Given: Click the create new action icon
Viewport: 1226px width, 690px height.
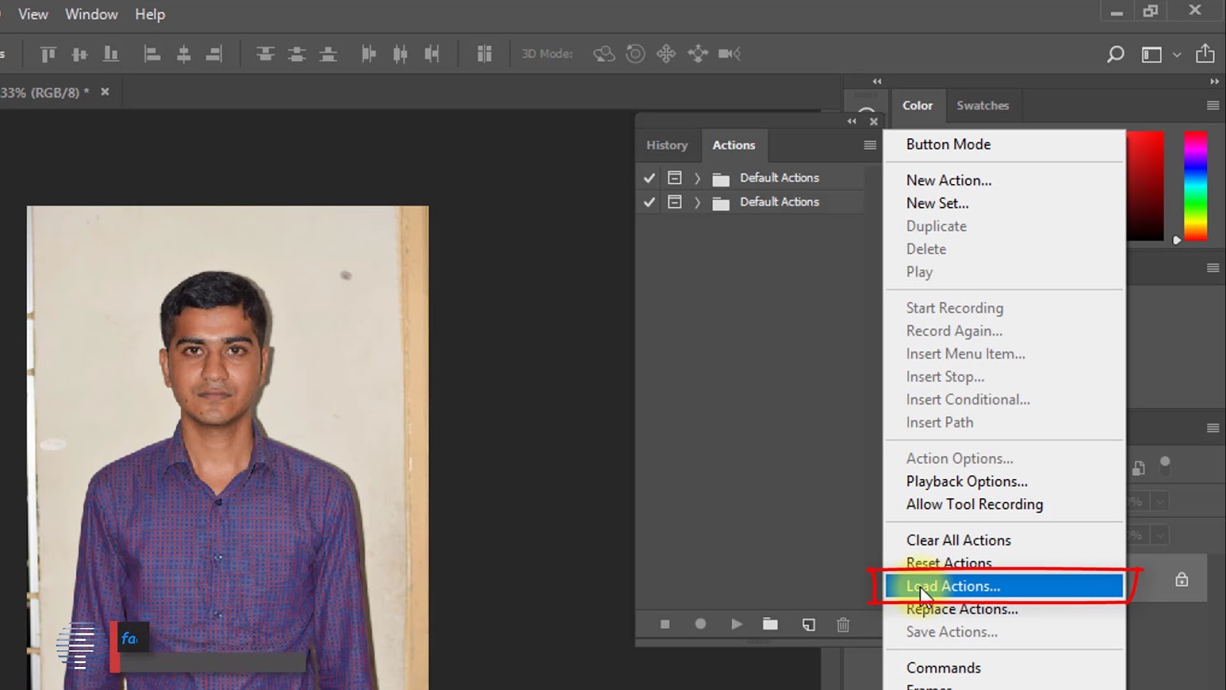Looking at the screenshot, I should [x=808, y=625].
